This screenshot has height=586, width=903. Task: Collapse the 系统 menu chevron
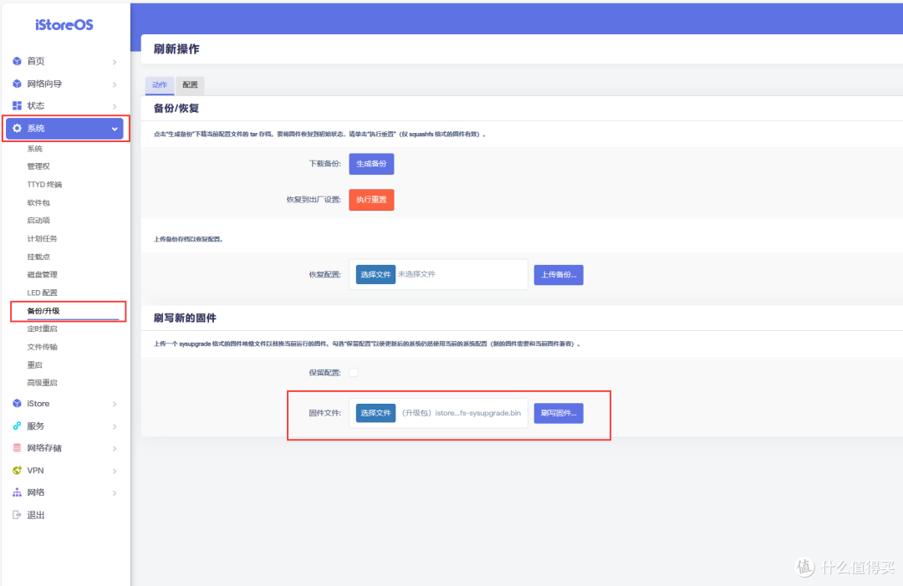pyautogui.click(x=115, y=129)
